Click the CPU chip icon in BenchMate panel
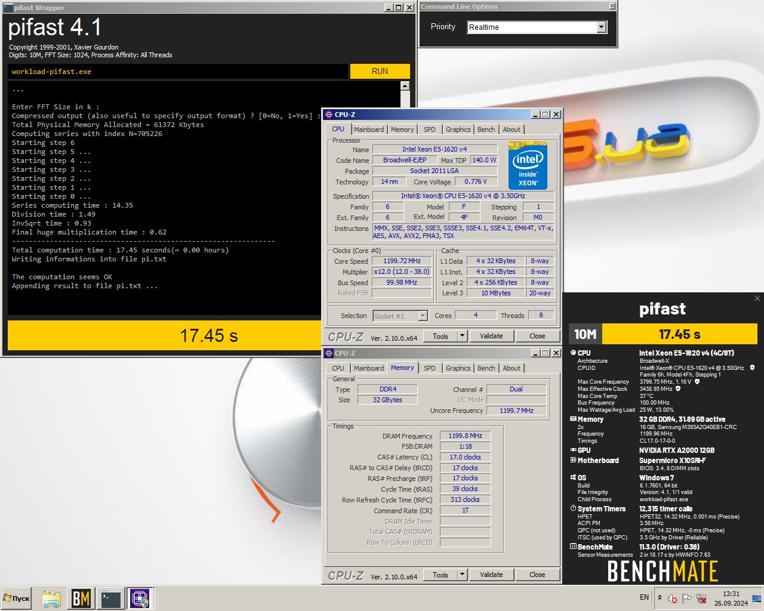764x611 pixels. coord(573,353)
